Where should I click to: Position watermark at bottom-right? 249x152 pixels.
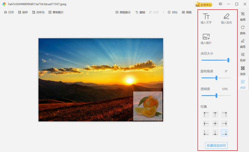(x=224, y=133)
